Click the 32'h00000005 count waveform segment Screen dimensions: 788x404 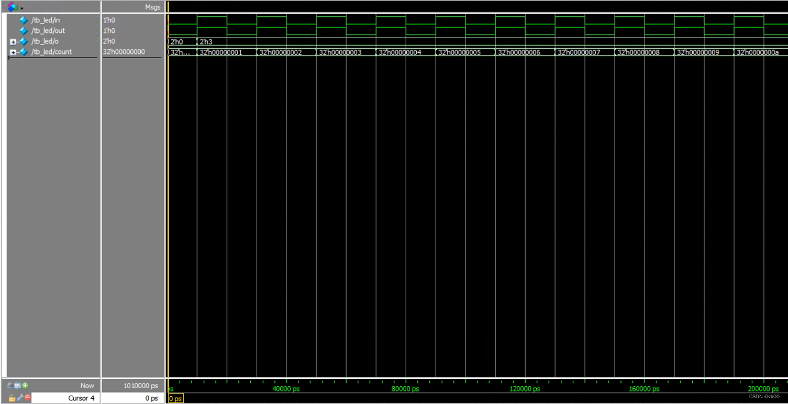click(x=465, y=52)
